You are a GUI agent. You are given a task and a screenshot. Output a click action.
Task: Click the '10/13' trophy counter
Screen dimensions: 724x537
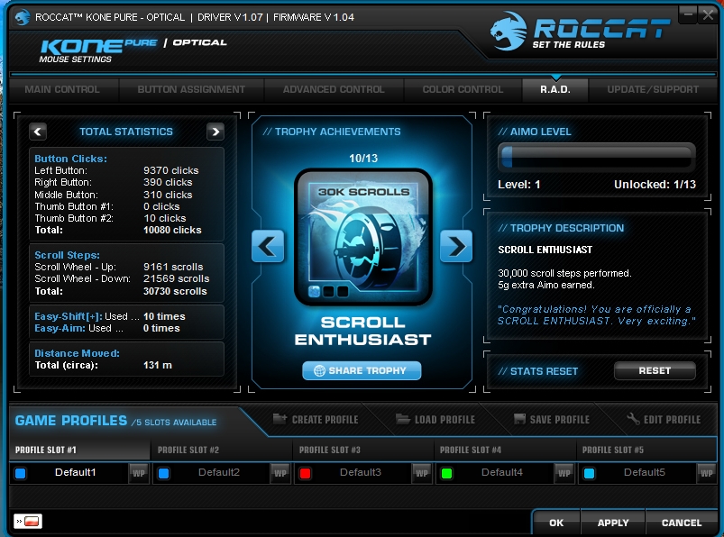point(363,159)
